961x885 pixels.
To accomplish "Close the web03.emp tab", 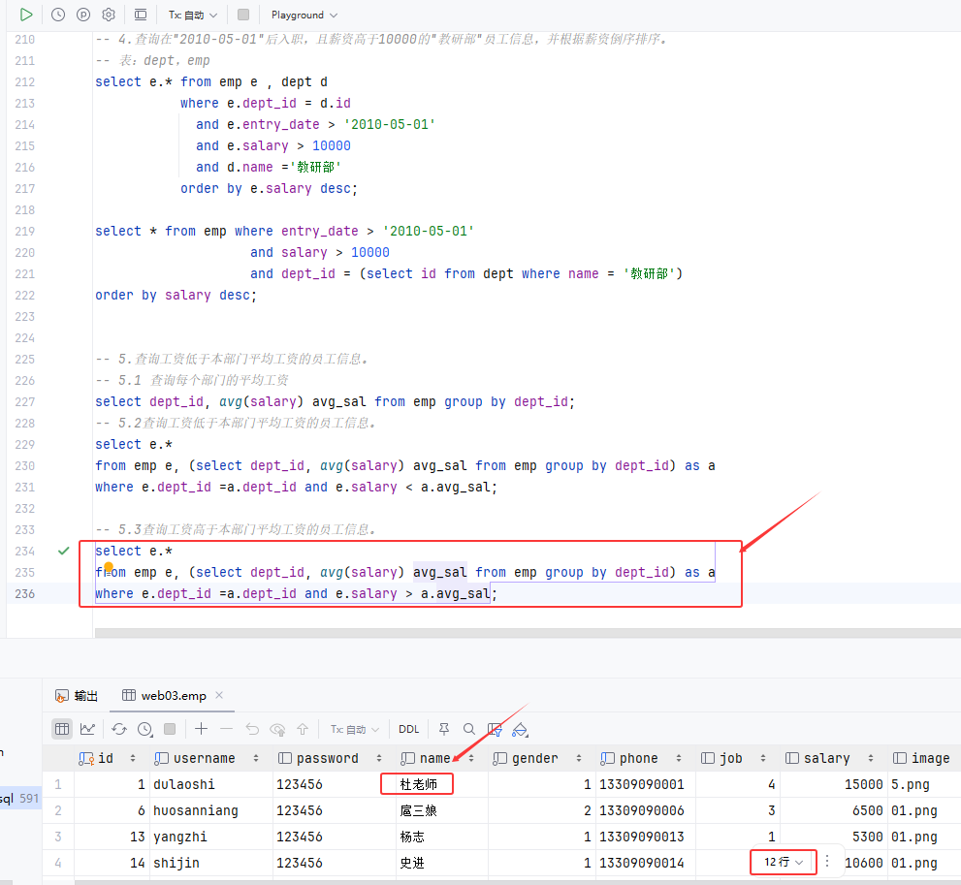I will coord(219,696).
